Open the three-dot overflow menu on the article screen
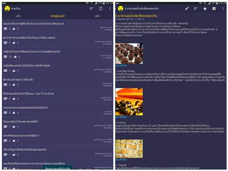228x171 pixels. click(223, 8)
